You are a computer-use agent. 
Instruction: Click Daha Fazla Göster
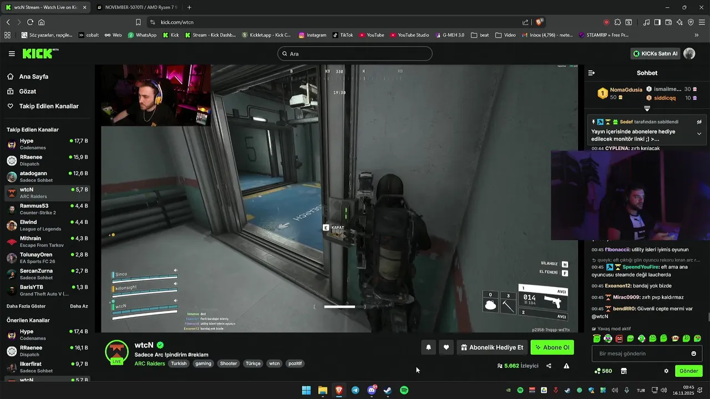(26, 306)
